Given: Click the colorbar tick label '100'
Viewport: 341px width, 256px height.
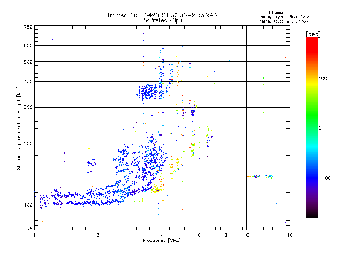Looking at the screenshot, I should [323, 79].
